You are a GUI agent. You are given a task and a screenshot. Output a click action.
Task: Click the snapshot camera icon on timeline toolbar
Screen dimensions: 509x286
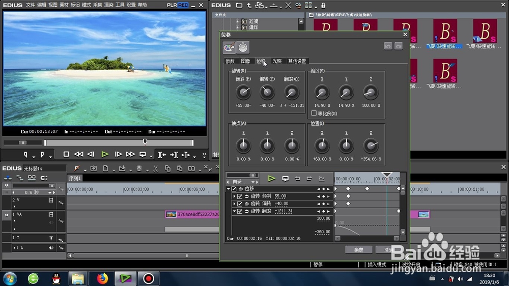coord(94,168)
